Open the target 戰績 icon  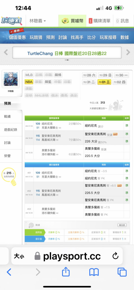(x=31, y=225)
